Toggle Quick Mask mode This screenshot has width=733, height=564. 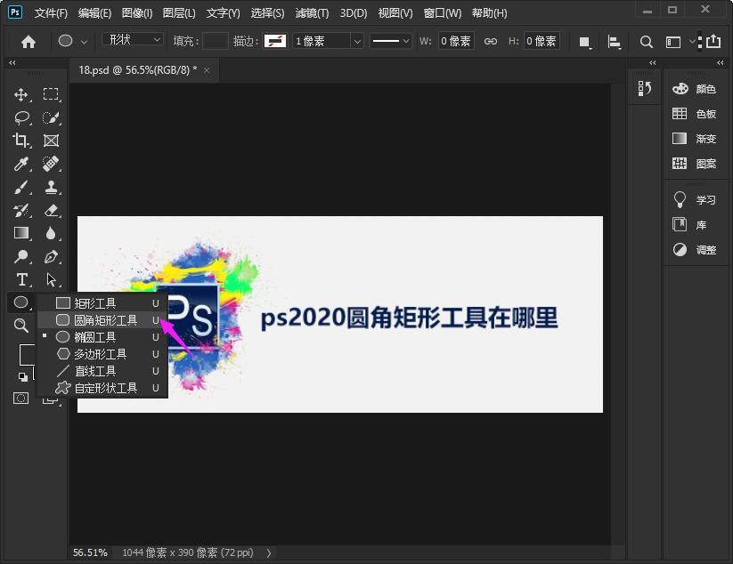[21, 399]
